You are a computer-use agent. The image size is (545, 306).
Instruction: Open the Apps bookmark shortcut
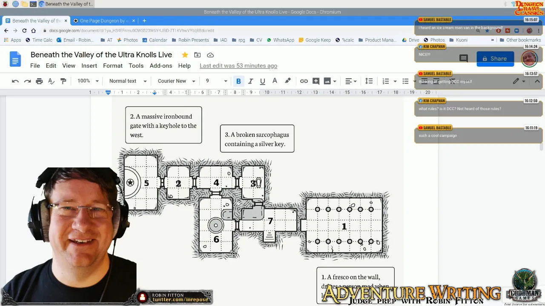click(12, 40)
